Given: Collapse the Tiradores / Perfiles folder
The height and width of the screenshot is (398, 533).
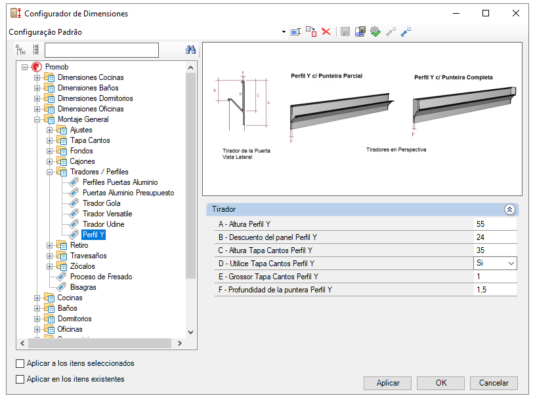Looking at the screenshot, I should 50,172.
